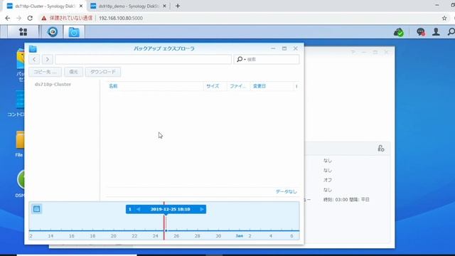The image size is (455, 256).
Task: Go to previous backup version on timeline
Action: click(x=139, y=209)
